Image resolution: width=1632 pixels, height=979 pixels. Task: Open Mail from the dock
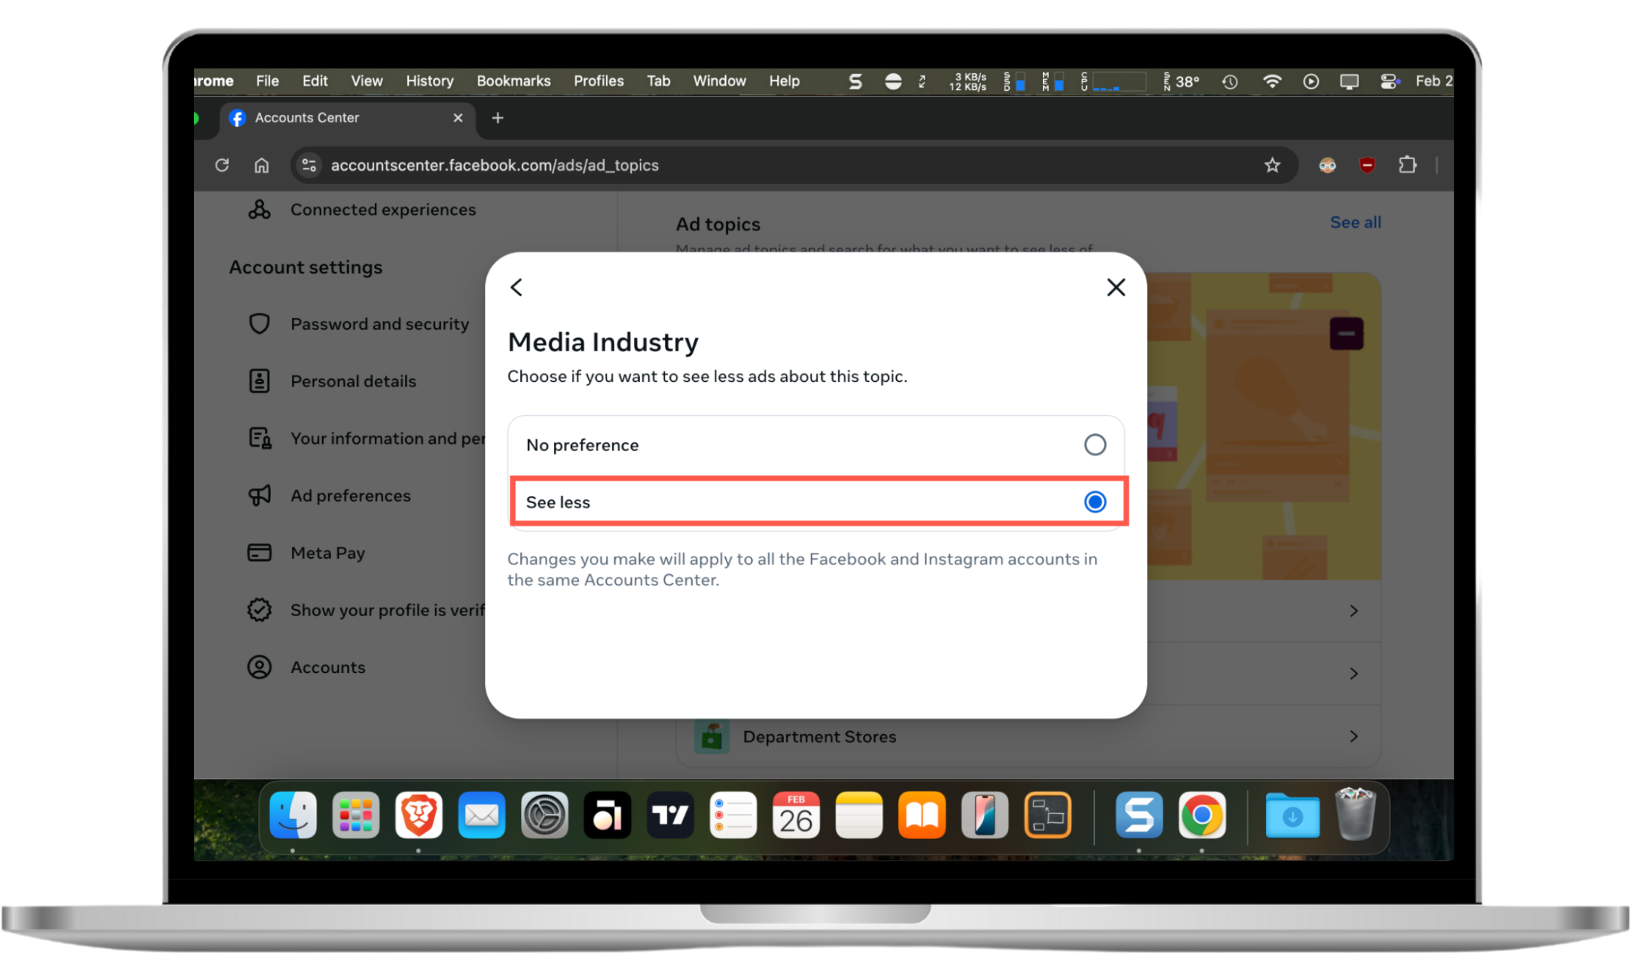coord(482,815)
